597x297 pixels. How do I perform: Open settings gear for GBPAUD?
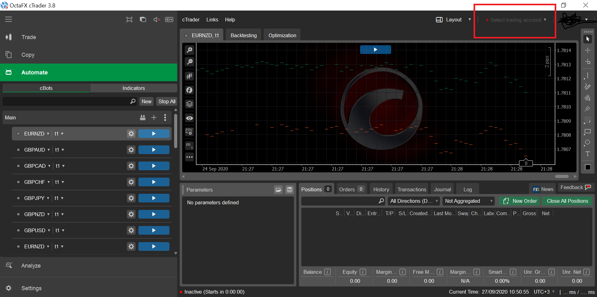[x=131, y=150]
